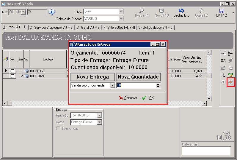Click the Busca F4 magnifier button
Viewport: 237px width, 160px height.
tap(142, 13)
